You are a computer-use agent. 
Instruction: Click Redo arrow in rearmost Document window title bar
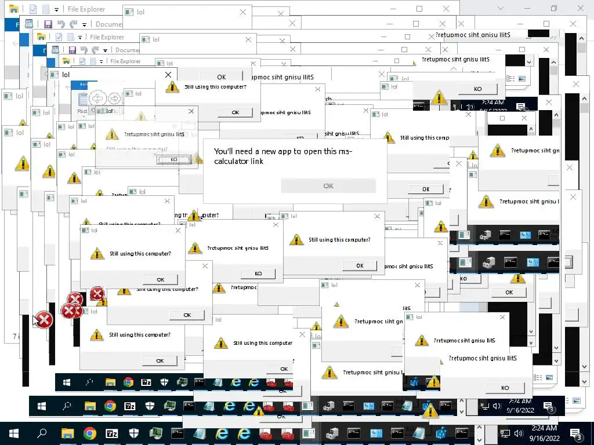pyautogui.click(x=74, y=24)
